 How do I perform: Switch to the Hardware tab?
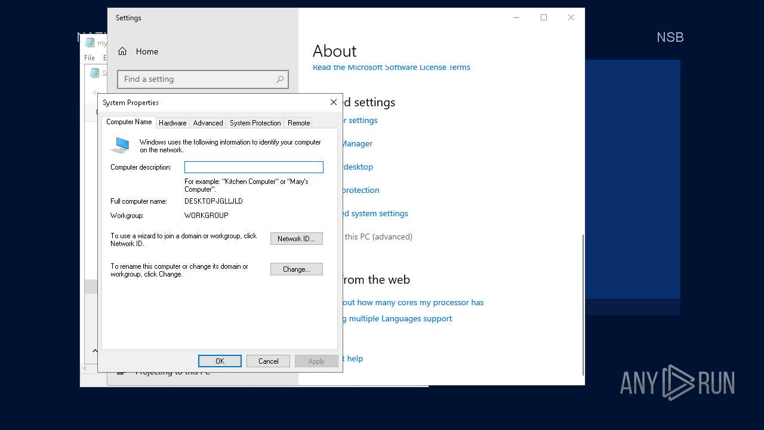(172, 122)
